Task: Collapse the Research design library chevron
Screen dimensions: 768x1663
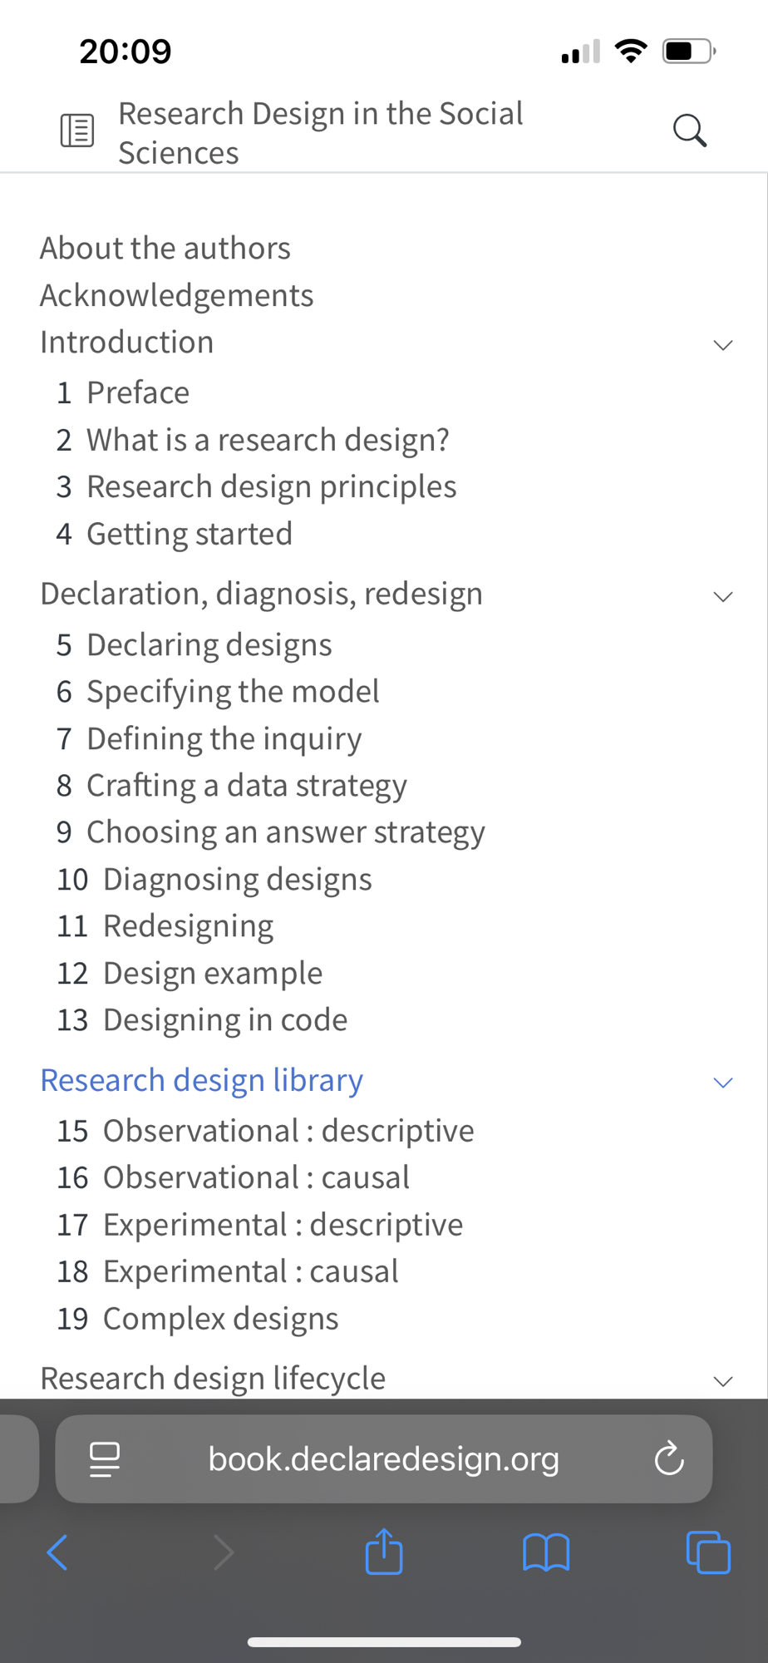Action: [x=723, y=1082]
